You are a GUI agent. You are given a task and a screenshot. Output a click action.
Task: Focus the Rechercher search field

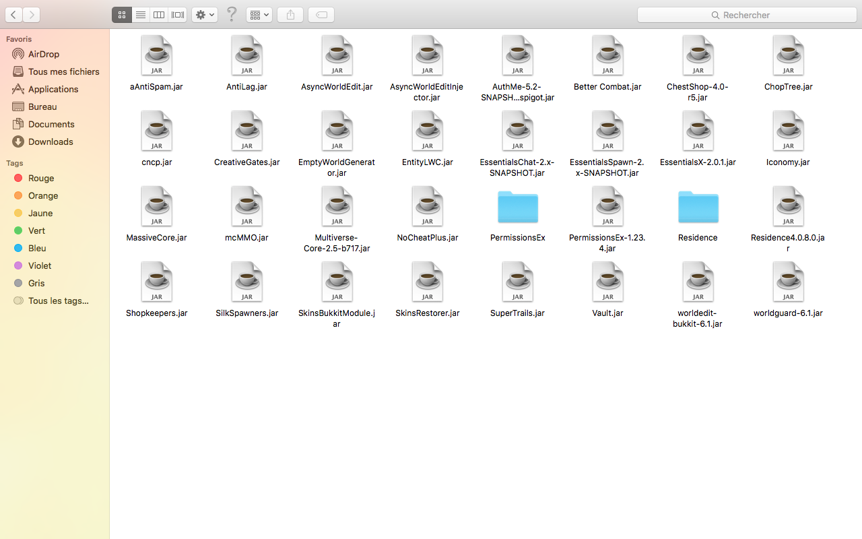(x=747, y=15)
